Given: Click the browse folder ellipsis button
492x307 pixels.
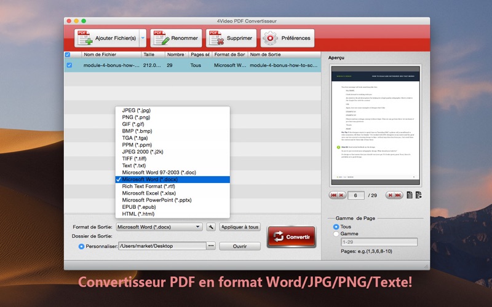Looking at the screenshot, I should 211,246.
